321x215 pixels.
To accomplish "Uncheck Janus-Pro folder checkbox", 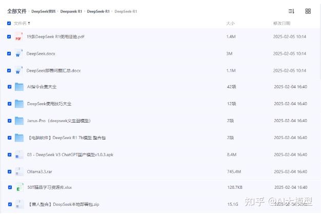I will click(x=10, y=121).
